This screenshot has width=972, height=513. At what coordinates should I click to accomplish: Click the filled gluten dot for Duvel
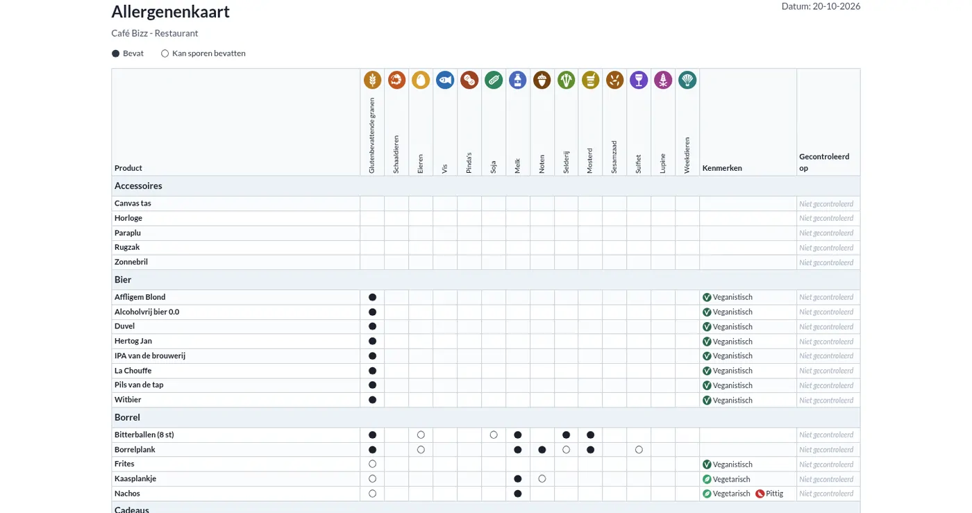(372, 326)
